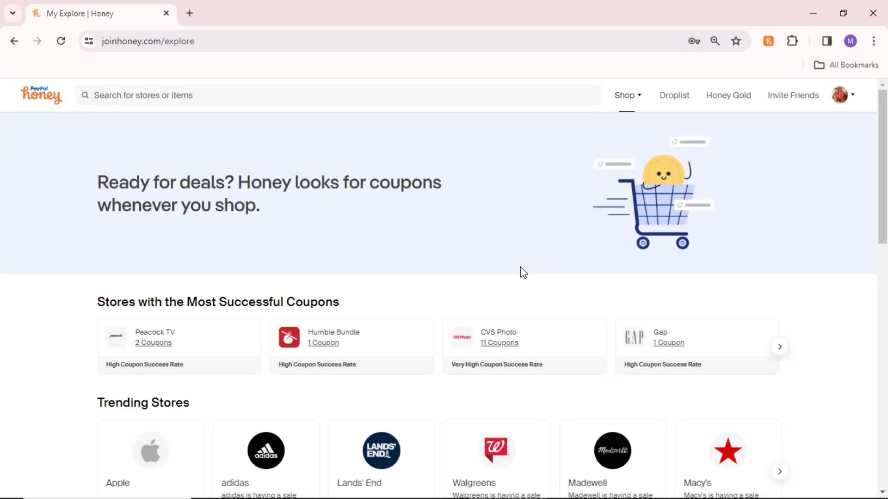Click the Gap store logo
The height and width of the screenshot is (499, 888).
point(634,337)
